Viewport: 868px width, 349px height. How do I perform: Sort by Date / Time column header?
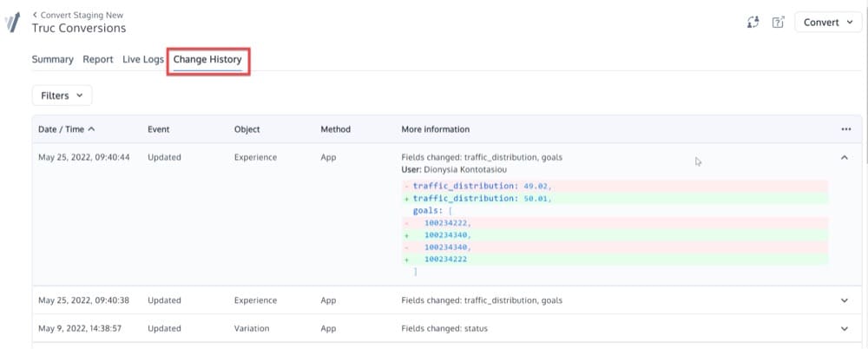click(67, 129)
